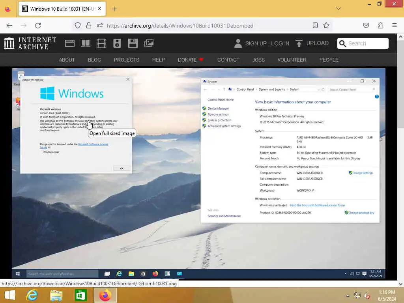Screen dimensions: 404x303
Task: Open a new browser tab
Action: [114, 9]
